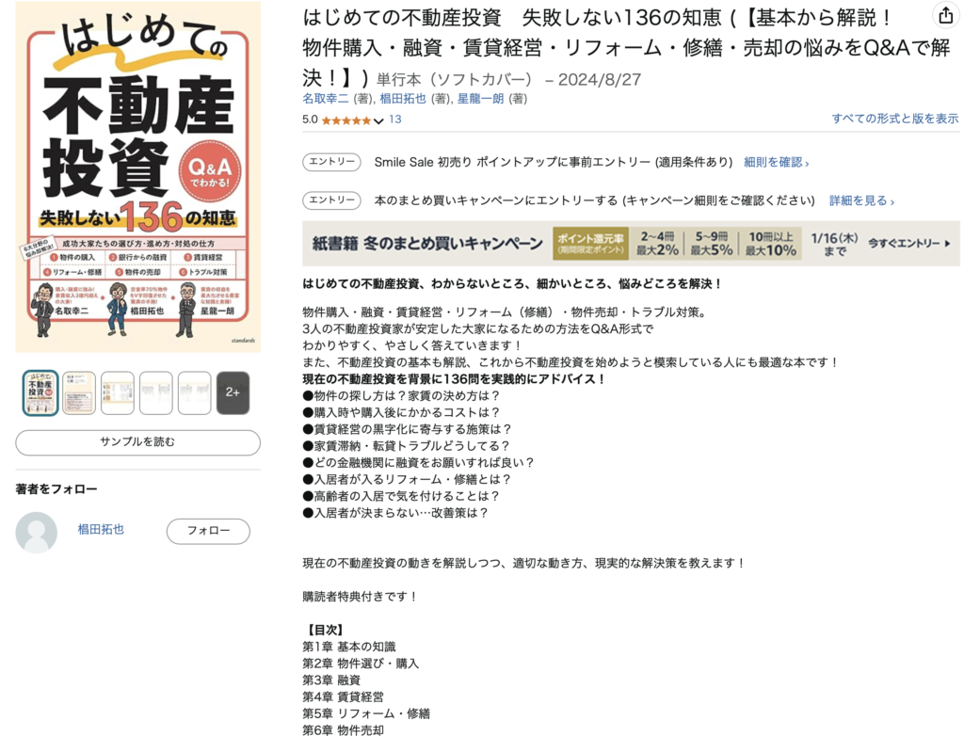This screenshot has height=736, width=964.
Task: Click サンプルを読む button
Action: click(x=137, y=442)
